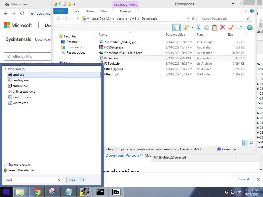Select onlinesetup.cmd in search results
The width and height of the screenshot is (263, 197).
(x=54, y=92)
